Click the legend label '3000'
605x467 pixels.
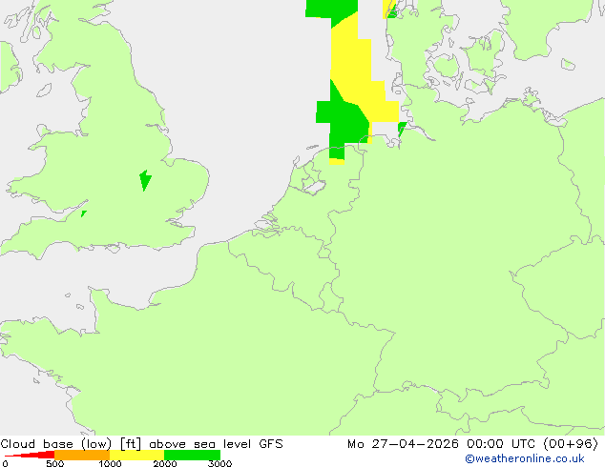point(219,463)
